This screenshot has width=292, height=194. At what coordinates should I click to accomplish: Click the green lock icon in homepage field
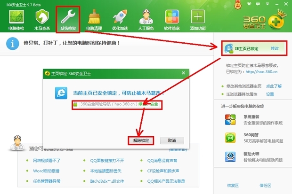coord(75,104)
